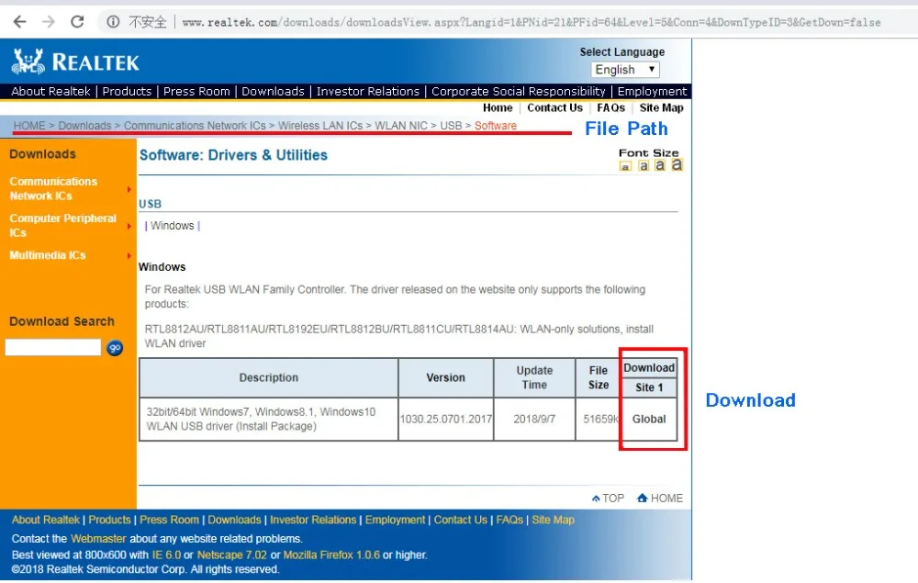This screenshot has width=918, height=583.
Task: Click the Realtek crab logo
Action: click(28, 62)
